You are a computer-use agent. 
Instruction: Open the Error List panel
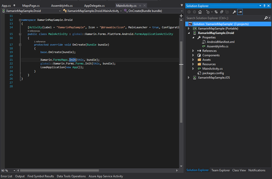click(7, 176)
